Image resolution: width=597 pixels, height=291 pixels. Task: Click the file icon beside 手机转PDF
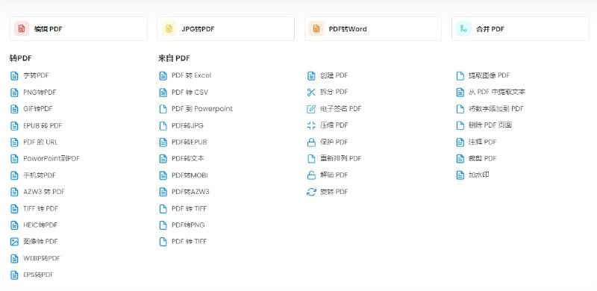point(14,175)
